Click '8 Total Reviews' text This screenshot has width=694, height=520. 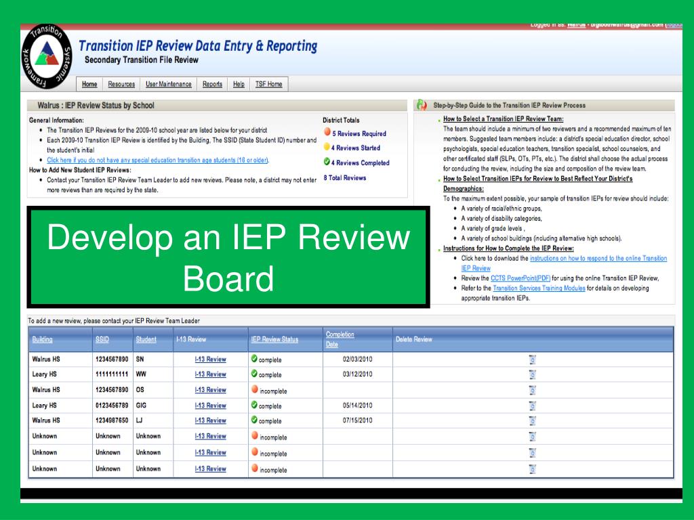click(345, 178)
